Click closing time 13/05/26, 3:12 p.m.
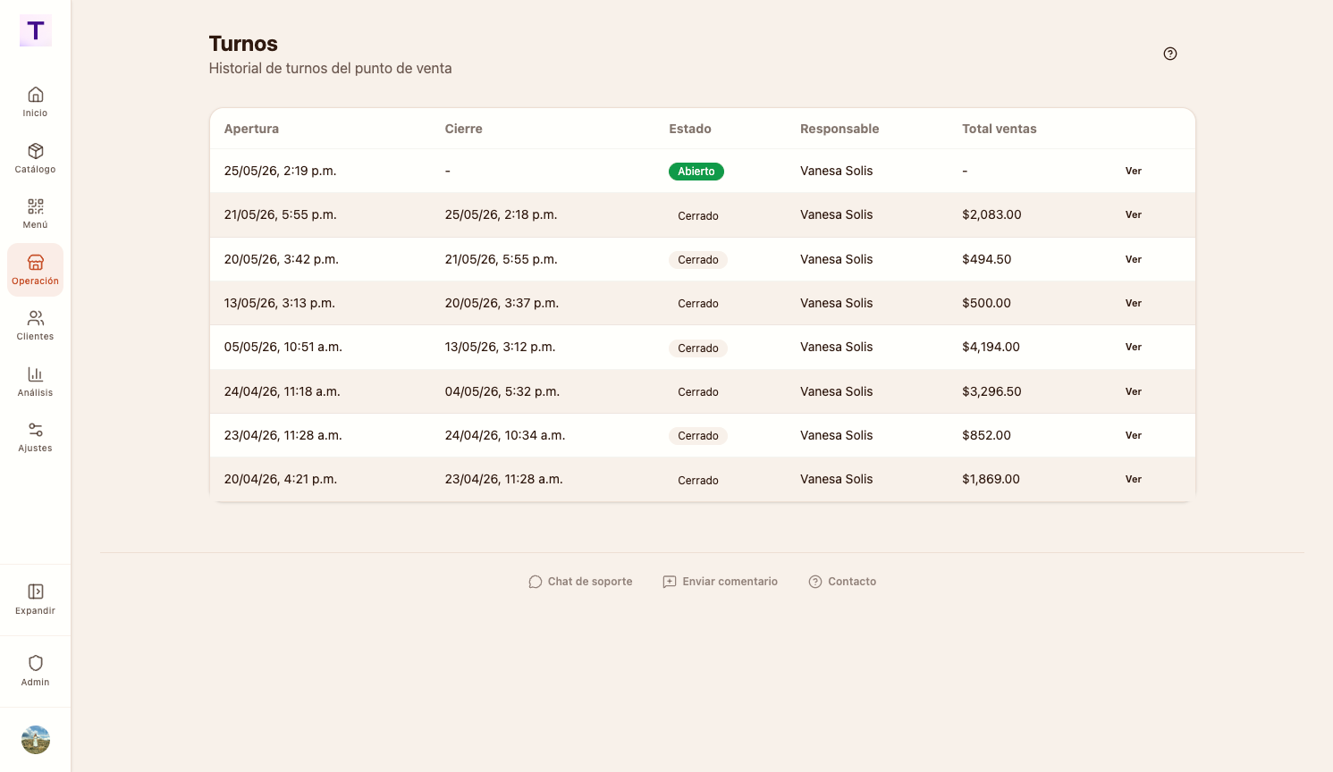This screenshot has width=1333, height=772. pos(500,347)
